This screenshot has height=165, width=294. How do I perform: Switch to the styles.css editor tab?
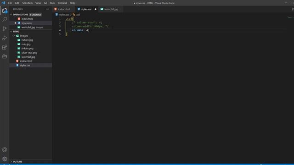pyautogui.click(x=87, y=9)
